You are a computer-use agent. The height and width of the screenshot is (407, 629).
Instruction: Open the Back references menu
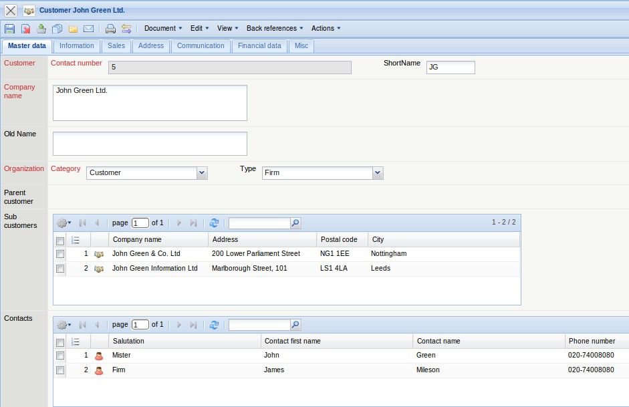coord(275,28)
